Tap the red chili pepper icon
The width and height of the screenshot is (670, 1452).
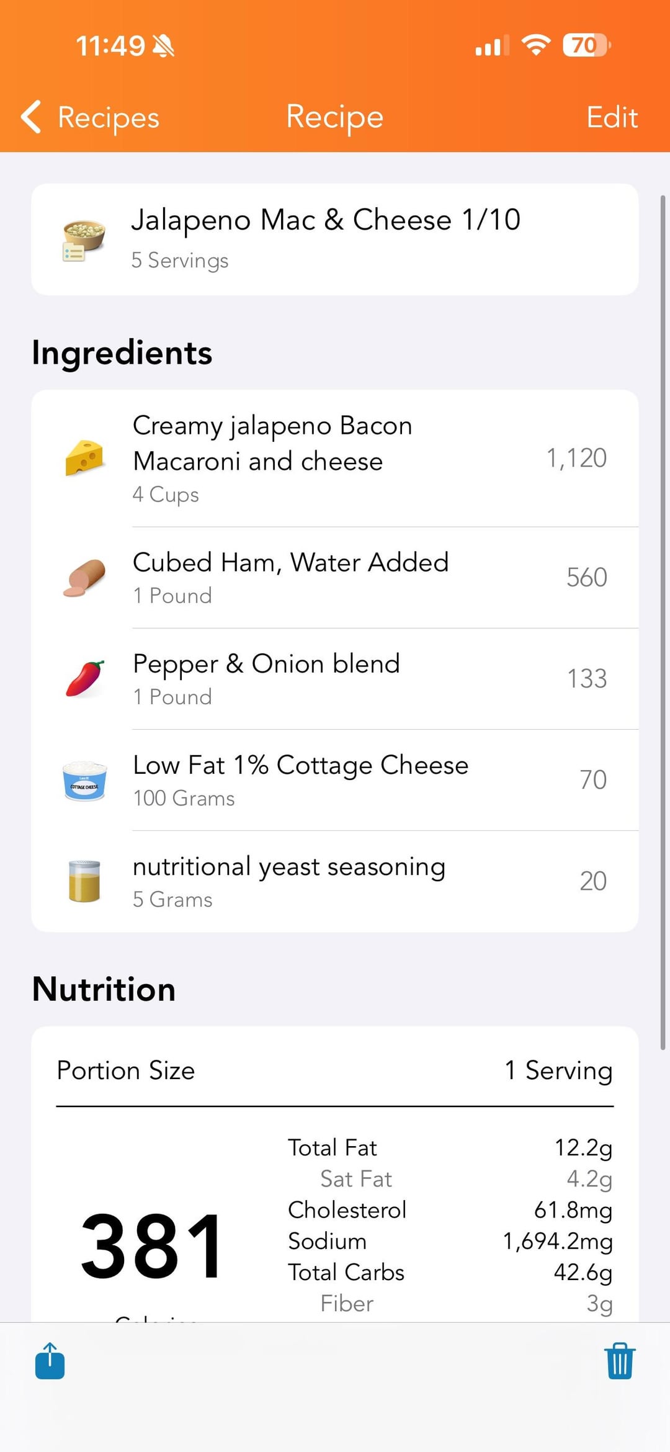tap(84, 679)
